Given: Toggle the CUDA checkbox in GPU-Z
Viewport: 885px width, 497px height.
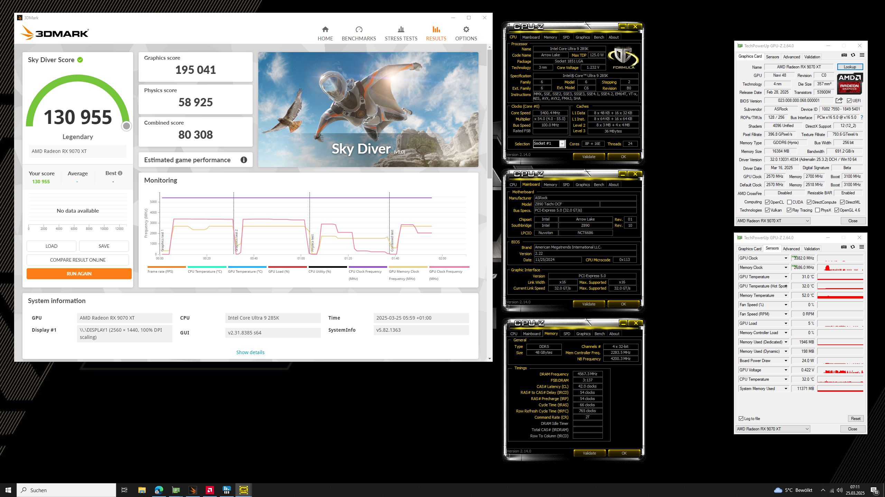Looking at the screenshot, I should (x=789, y=202).
